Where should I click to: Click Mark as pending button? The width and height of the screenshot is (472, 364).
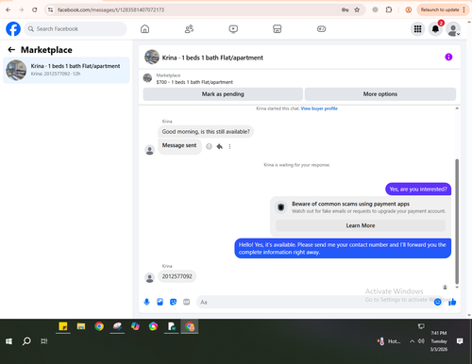[223, 94]
